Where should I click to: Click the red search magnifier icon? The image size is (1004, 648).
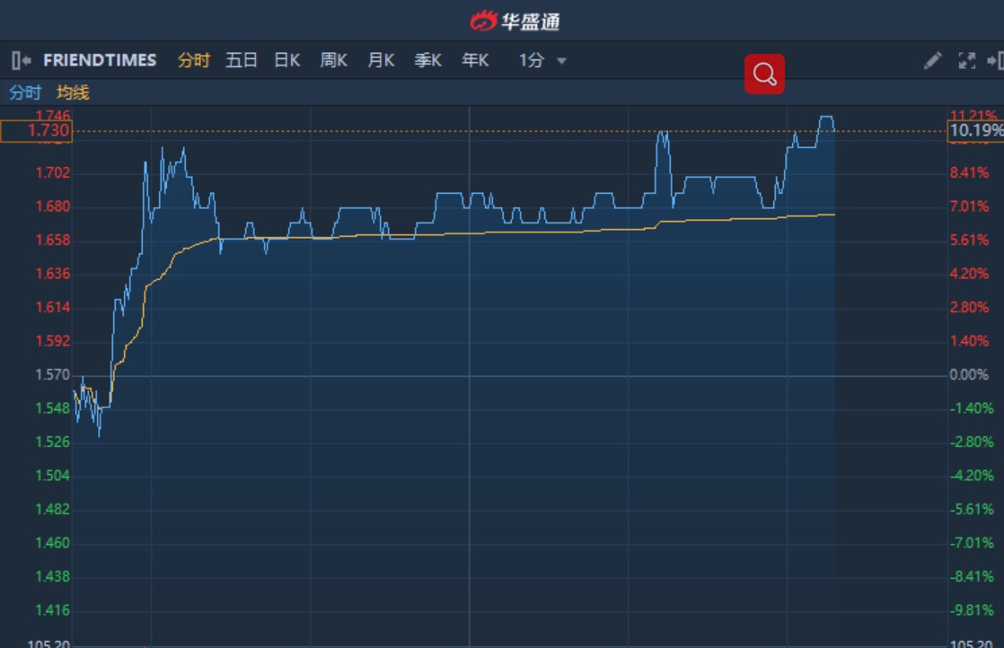764,74
